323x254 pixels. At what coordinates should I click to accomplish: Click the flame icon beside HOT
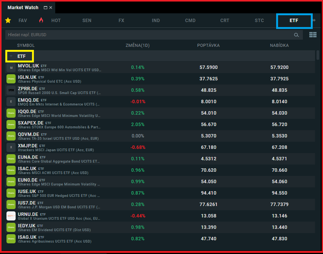41,21
